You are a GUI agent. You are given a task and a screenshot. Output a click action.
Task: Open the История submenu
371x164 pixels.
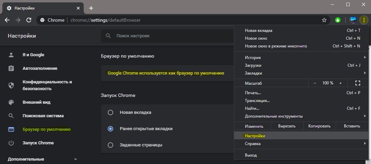point(301,58)
